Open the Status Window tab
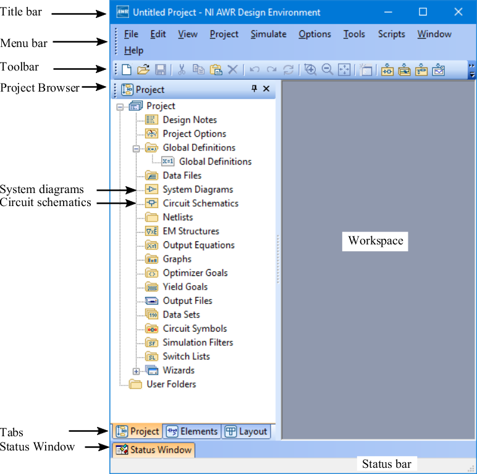 [x=154, y=450]
